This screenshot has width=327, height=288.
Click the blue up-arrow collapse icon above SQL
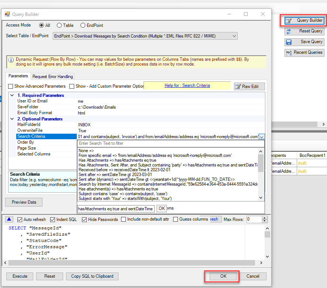pyautogui.click(x=9, y=219)
